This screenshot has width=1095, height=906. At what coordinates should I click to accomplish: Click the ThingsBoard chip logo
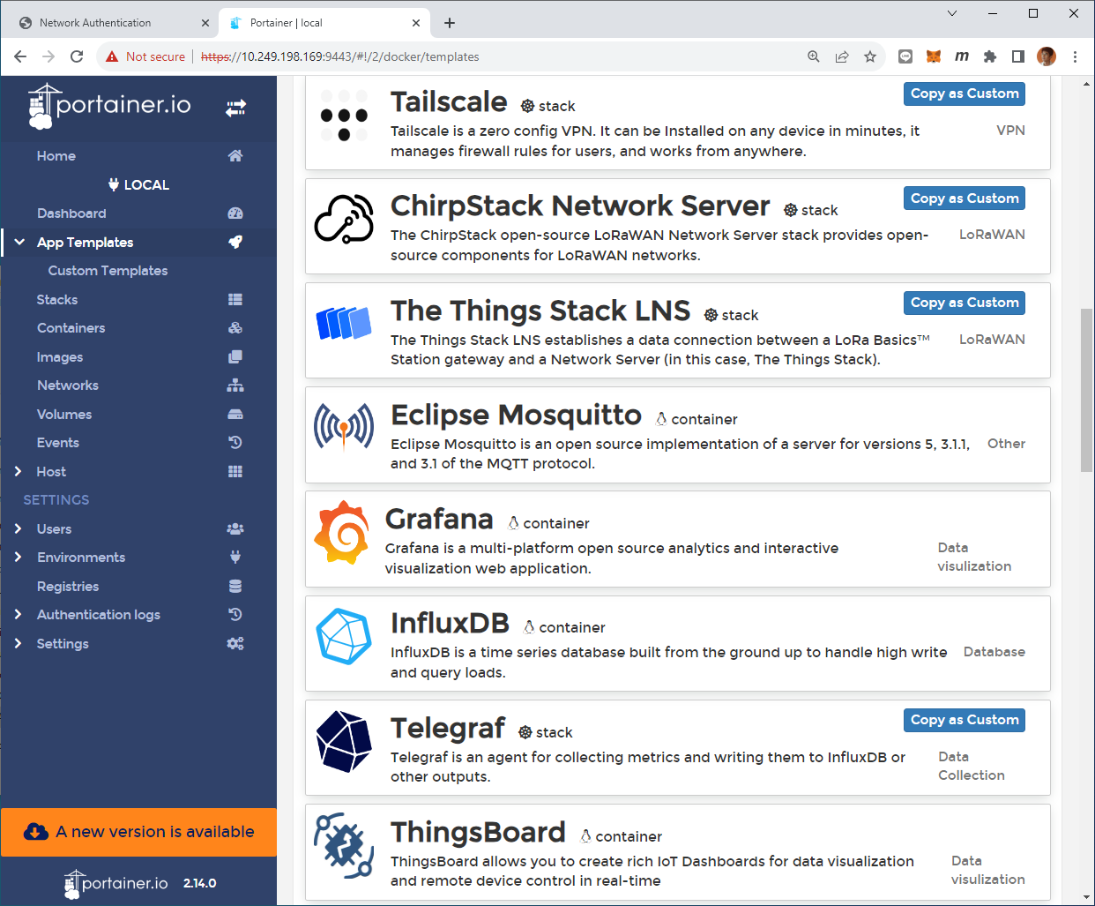344,845
